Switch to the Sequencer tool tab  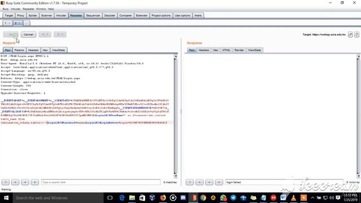click(93, 15)
